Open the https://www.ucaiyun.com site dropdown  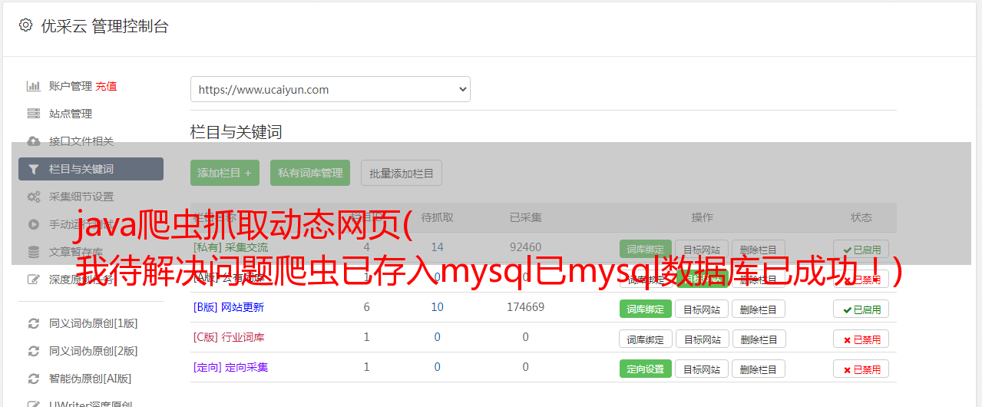click(330, 89)
